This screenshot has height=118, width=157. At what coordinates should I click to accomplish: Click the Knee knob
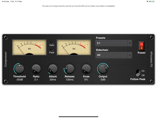(x=86, y=69)
